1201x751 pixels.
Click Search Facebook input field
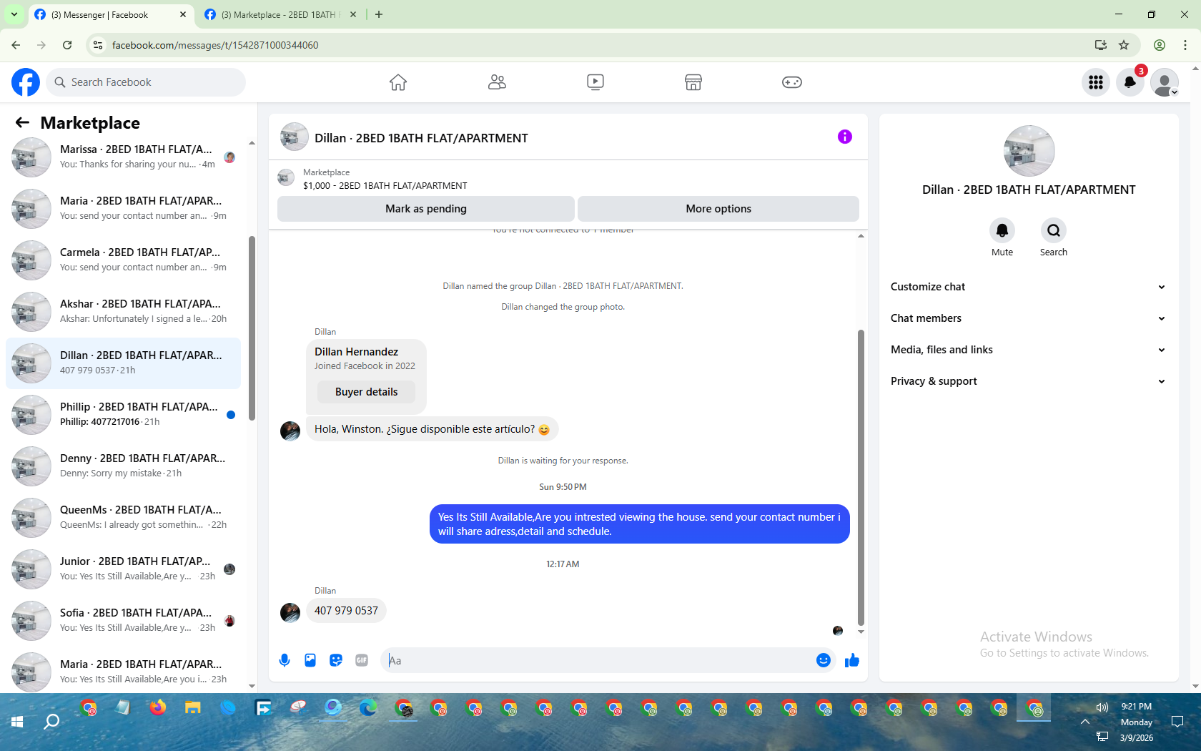[146, 82]
